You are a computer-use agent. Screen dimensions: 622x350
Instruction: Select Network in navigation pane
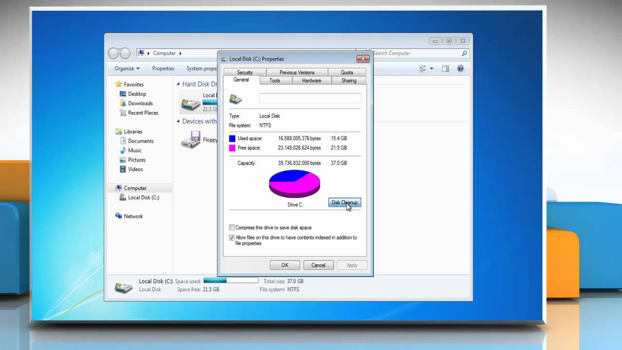(133, 216)
